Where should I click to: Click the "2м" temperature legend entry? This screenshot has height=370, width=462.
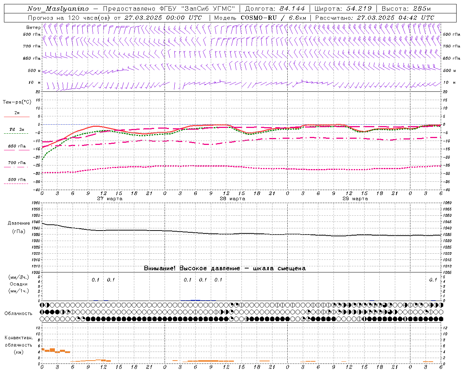tap(17, 113)
